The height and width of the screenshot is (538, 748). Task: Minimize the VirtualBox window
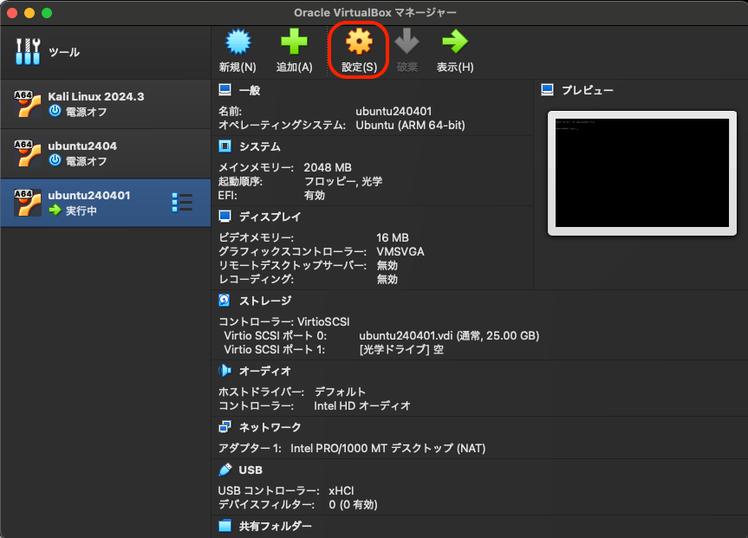29,13
